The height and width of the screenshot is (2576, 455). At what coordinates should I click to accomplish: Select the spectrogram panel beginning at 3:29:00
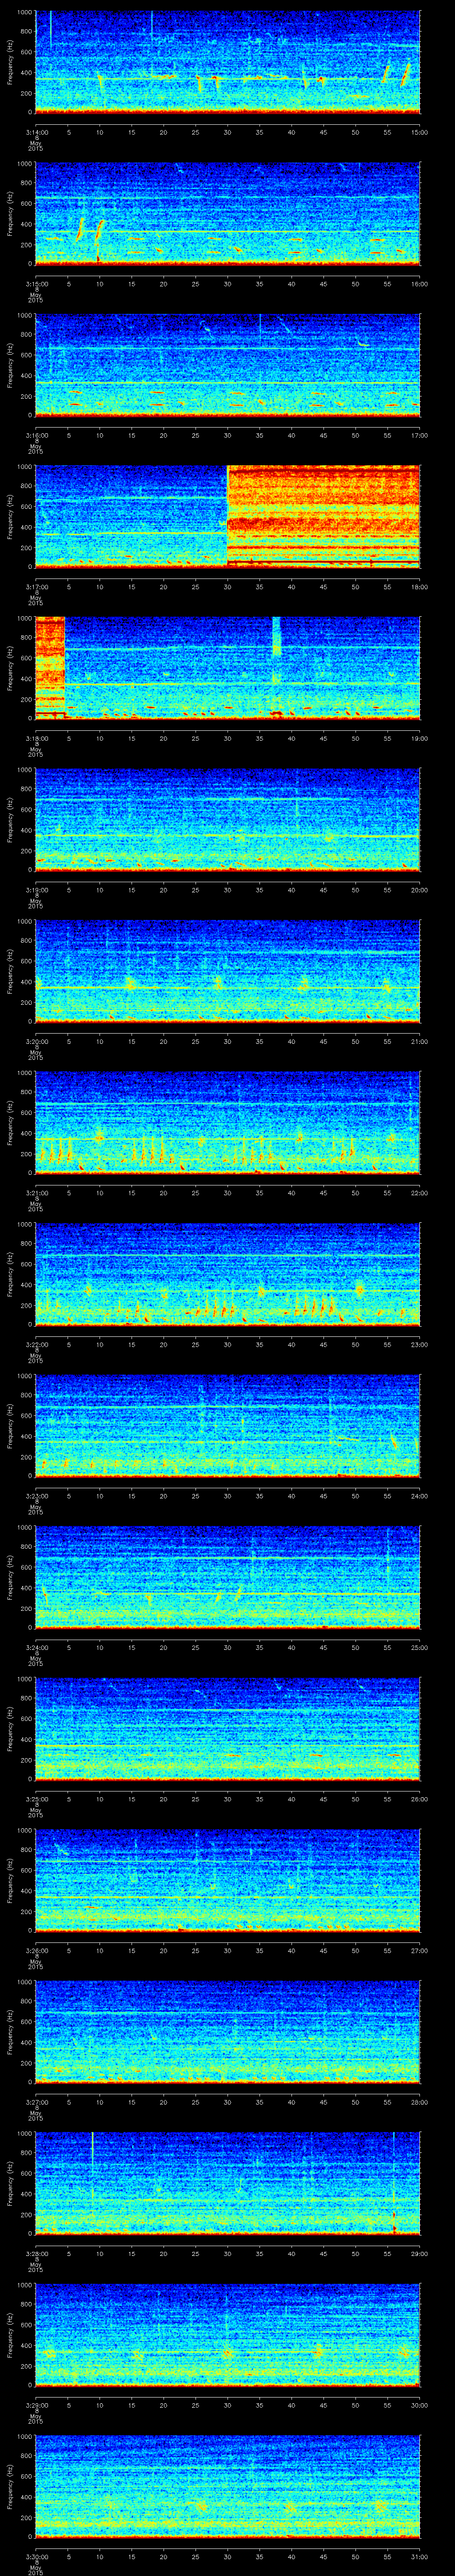point(228,2335)
